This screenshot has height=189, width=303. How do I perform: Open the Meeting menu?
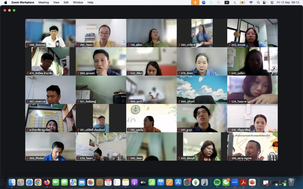pos(43,2)
